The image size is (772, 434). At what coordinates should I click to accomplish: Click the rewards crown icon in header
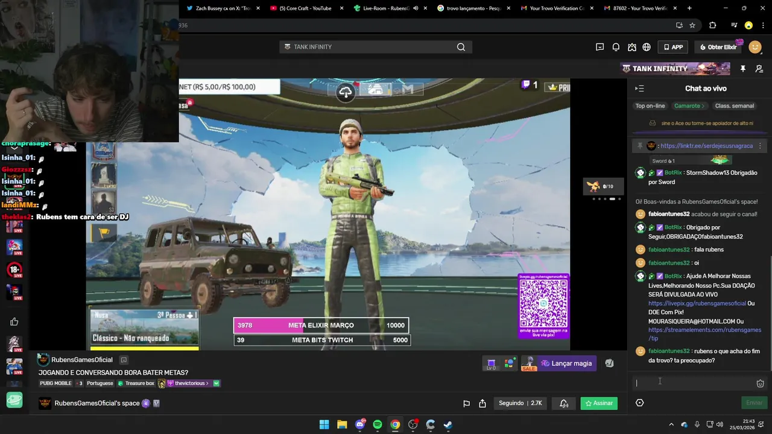(x=631, y=47)
